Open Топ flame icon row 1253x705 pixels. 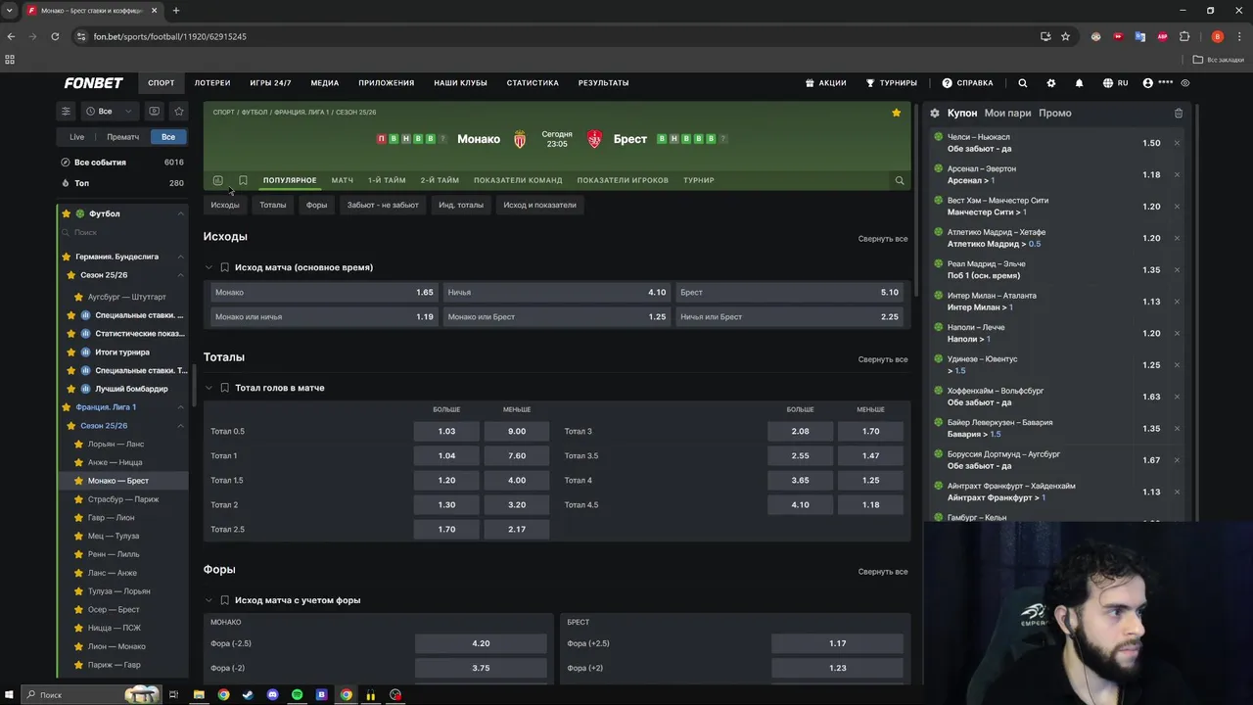[122, 183]
